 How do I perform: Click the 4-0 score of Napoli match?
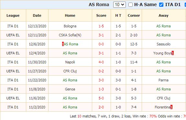click(101, 62)
